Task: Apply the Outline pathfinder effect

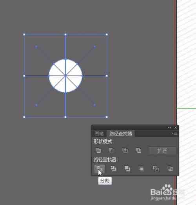Action: coord(156,169)
